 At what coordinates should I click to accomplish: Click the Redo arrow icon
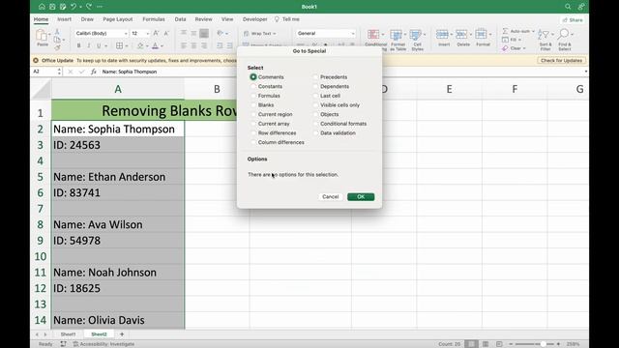click(x=89, y=7)
